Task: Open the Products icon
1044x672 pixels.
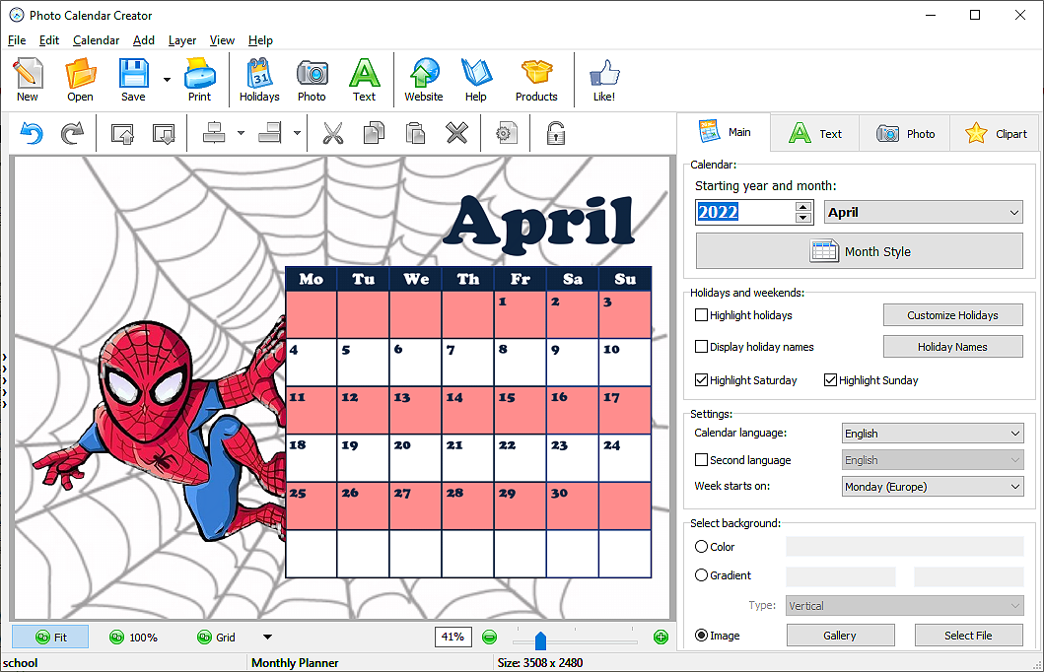Action: pos(536,80)
